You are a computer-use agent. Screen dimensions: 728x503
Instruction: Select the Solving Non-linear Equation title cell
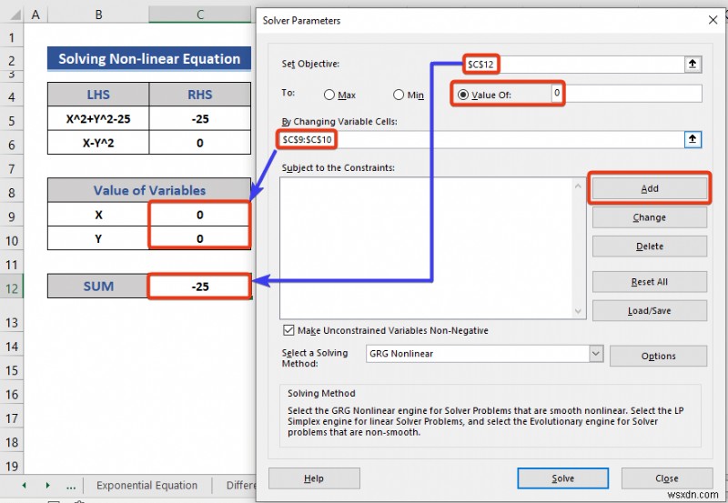149,59
